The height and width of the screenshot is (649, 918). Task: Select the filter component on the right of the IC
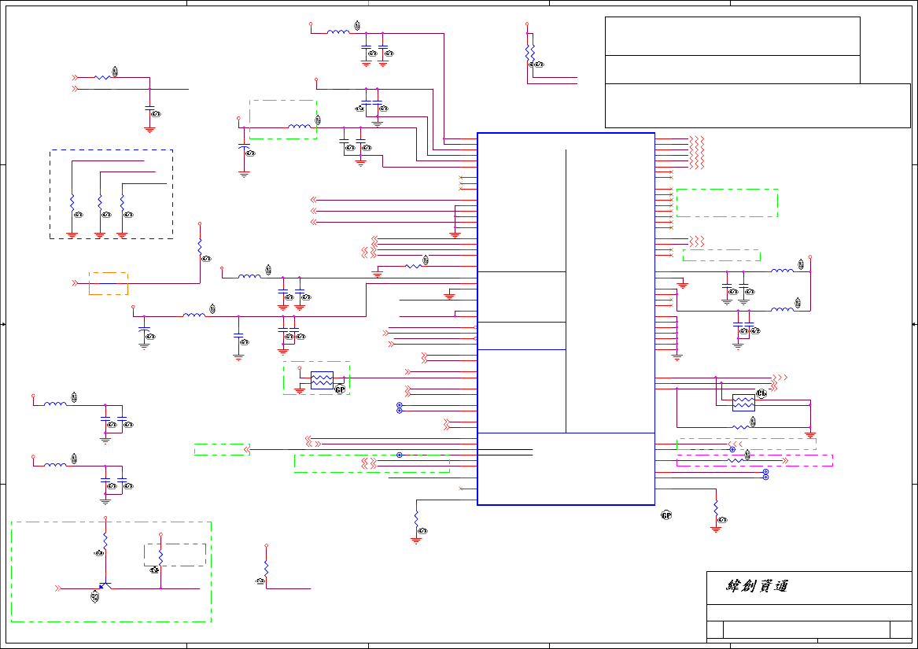click(x=743, y=403)
